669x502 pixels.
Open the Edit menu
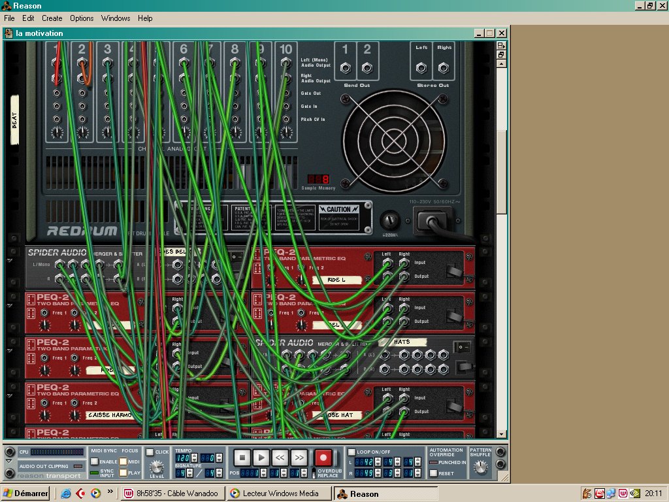click(x=28, y=18)
